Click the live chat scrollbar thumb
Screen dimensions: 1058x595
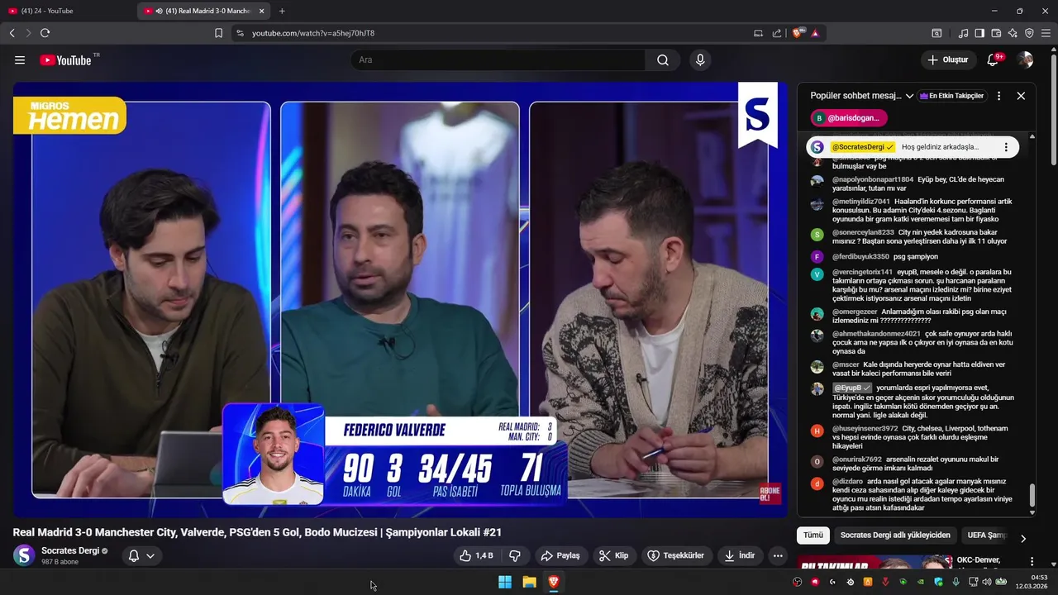[1032, 496]
